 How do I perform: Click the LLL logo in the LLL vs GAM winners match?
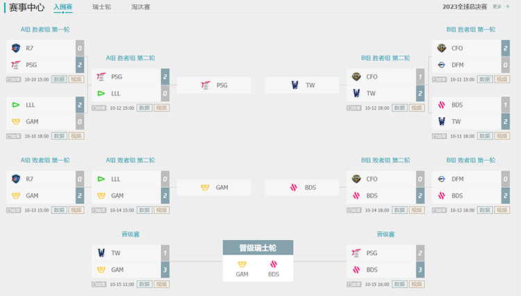15,105
